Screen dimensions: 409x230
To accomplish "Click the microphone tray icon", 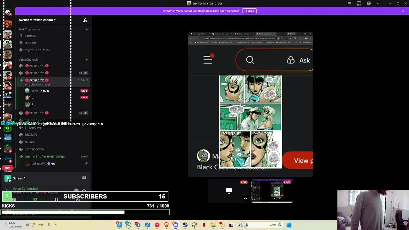I will (x=49, y=225).
